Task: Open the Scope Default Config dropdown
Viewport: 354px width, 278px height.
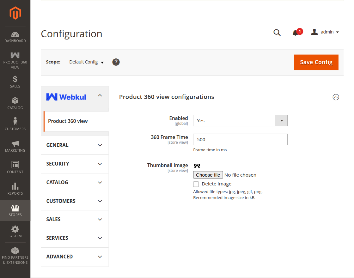Action: [x=86, y=62]
